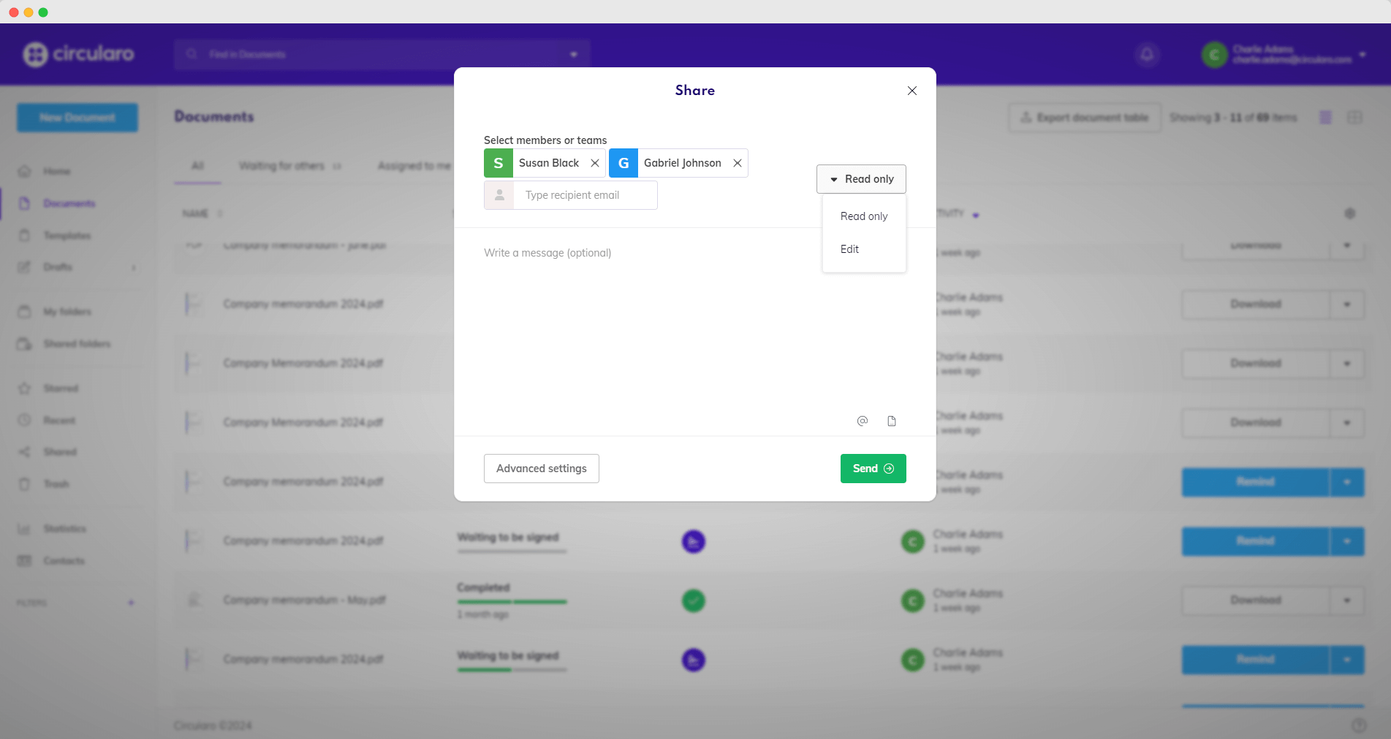Open notifications bell icon
The image size is (1391, 739).
click(1147, 54)
